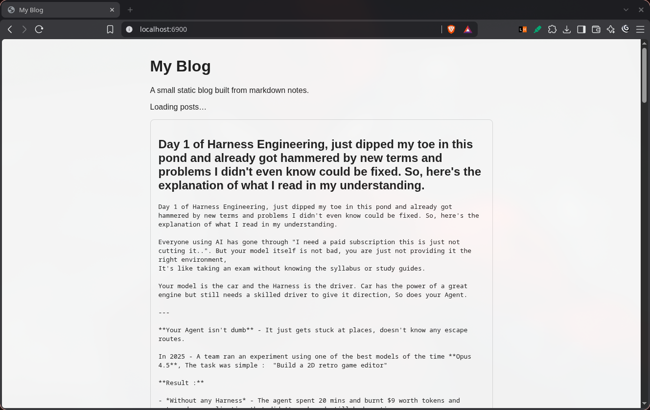Click the '---' separator text in the post
Viewport: 650px width, 410px height.
tap(164, 312)
